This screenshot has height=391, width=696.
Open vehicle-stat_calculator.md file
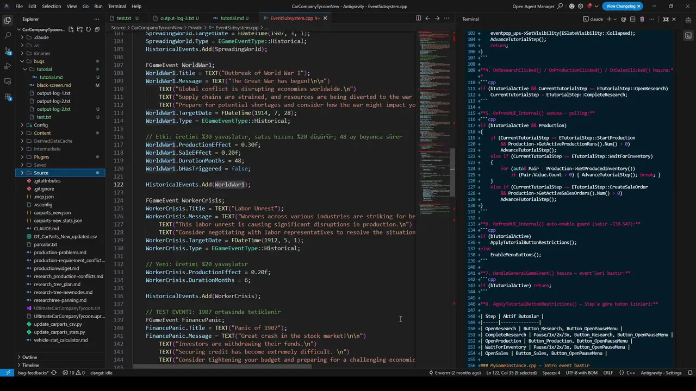point(60,340)
